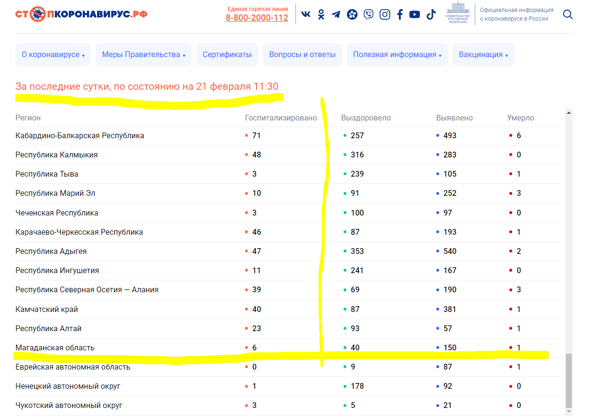This screenshot has width=603, height=419.
Task: Click the Odnoklassniki icon in header
Action: (321, 14)
